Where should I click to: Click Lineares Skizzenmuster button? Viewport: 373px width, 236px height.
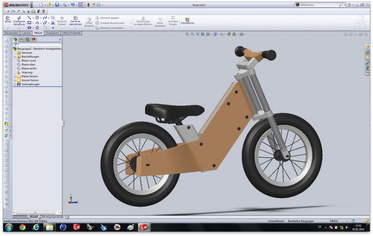(110, 23)
